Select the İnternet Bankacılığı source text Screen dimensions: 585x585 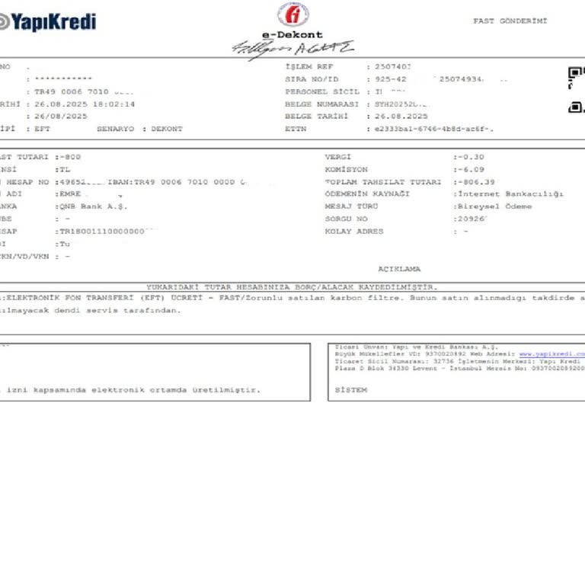[511, 194]
